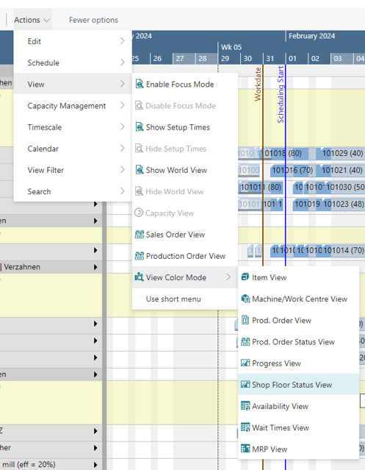Screen dimensions: 365x470
Task: Click the Production Order View icon
Action: coord(139,256)
